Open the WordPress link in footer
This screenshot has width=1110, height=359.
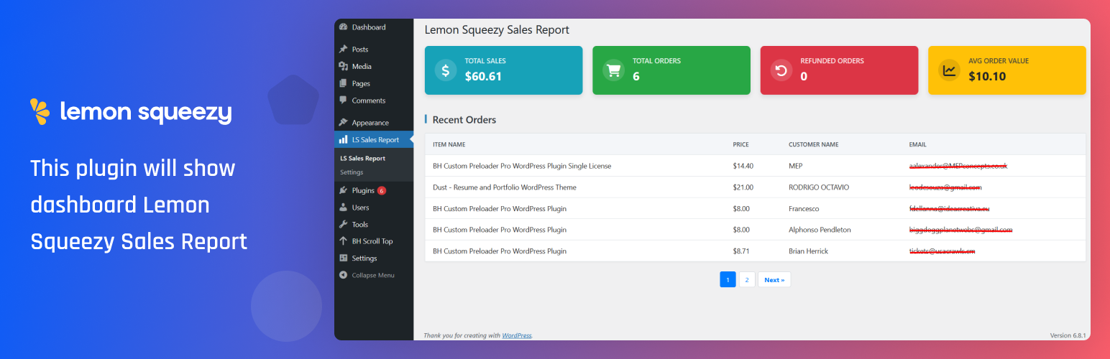516,335
